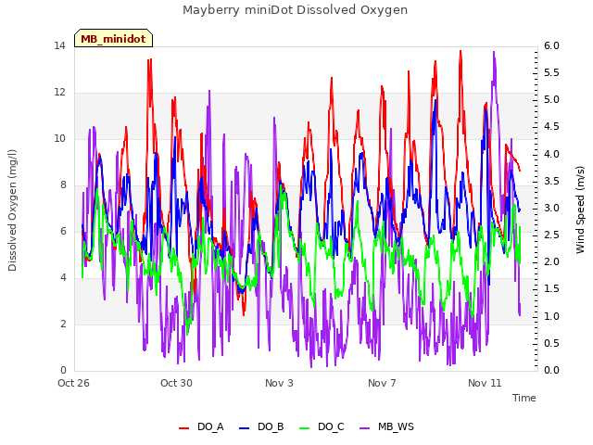
Task: Click the Nov 7 date tick label
Action: 382,383
